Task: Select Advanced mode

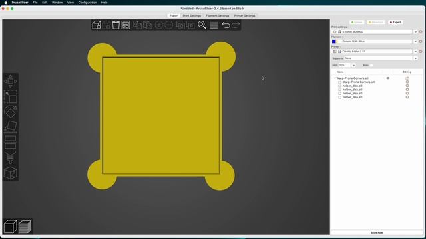Action: tap(376, 22)
